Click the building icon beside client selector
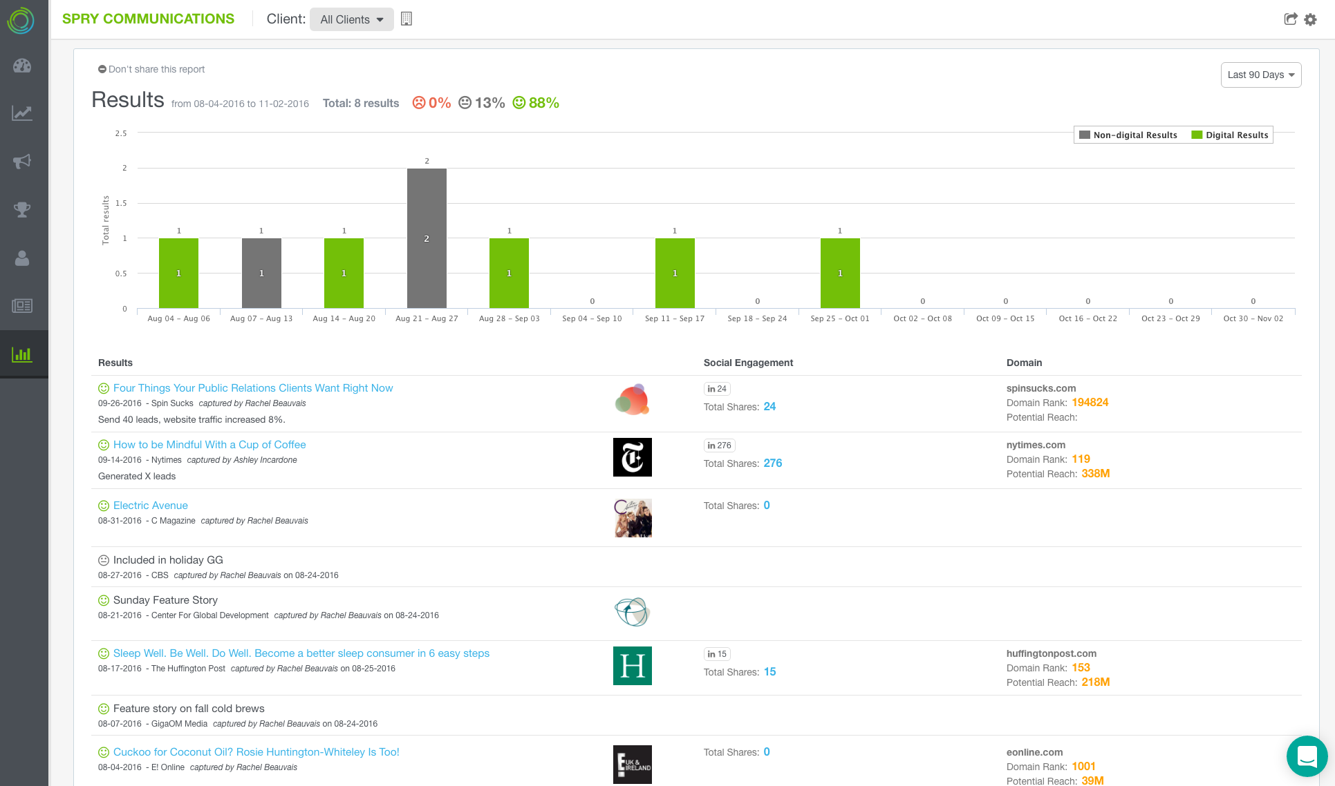Viewport: 1335px width, 786px height. [407, 19]
